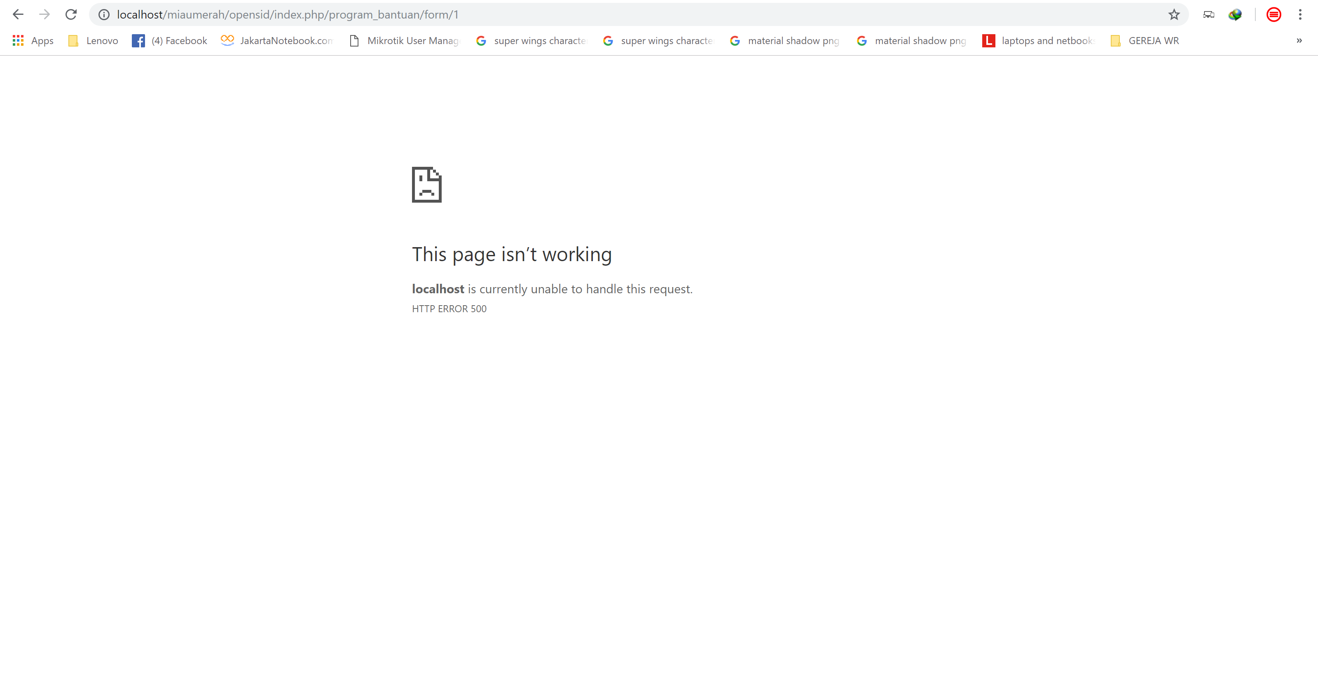1318x680 pixels.
Task: Open first super wings character bookmark
Action: [531, 40]
